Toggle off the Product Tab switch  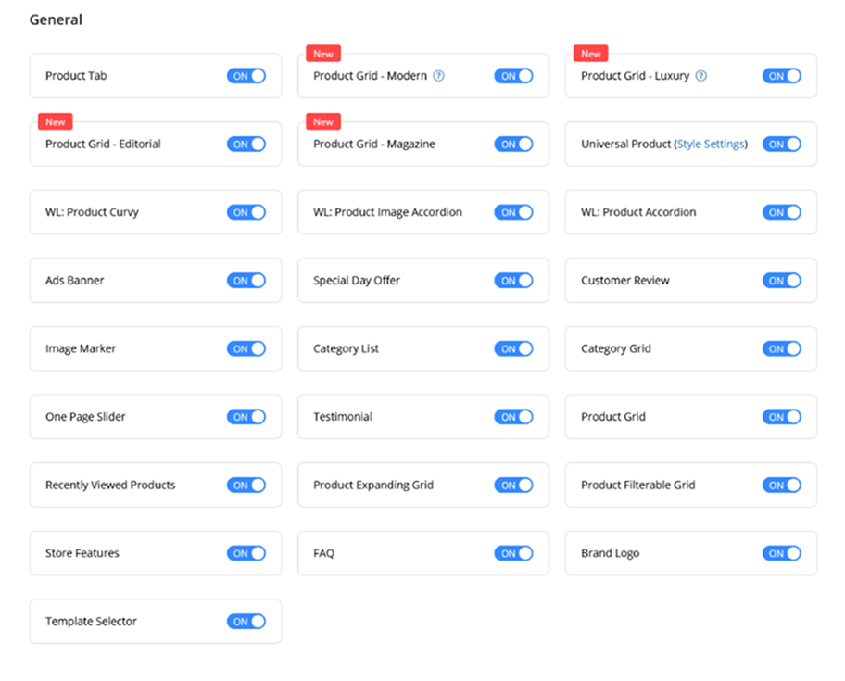pos(246,76)
